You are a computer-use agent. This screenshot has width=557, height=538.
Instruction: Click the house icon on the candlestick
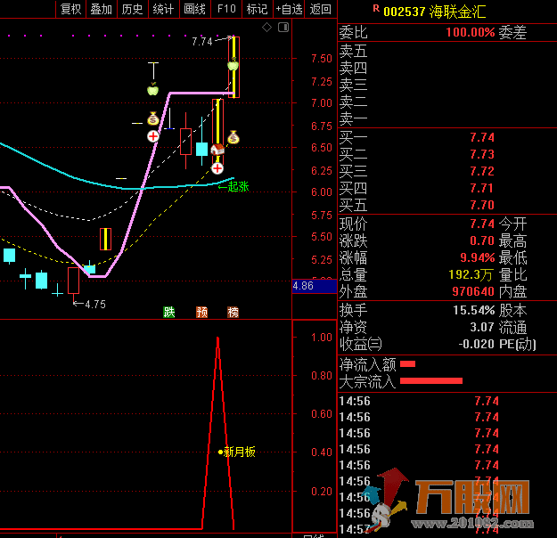(217, 149)
